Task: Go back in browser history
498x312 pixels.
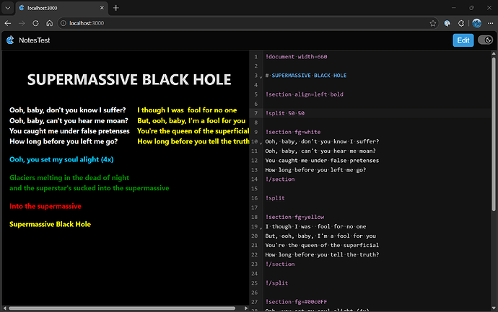Action: (x=8, y=23)
